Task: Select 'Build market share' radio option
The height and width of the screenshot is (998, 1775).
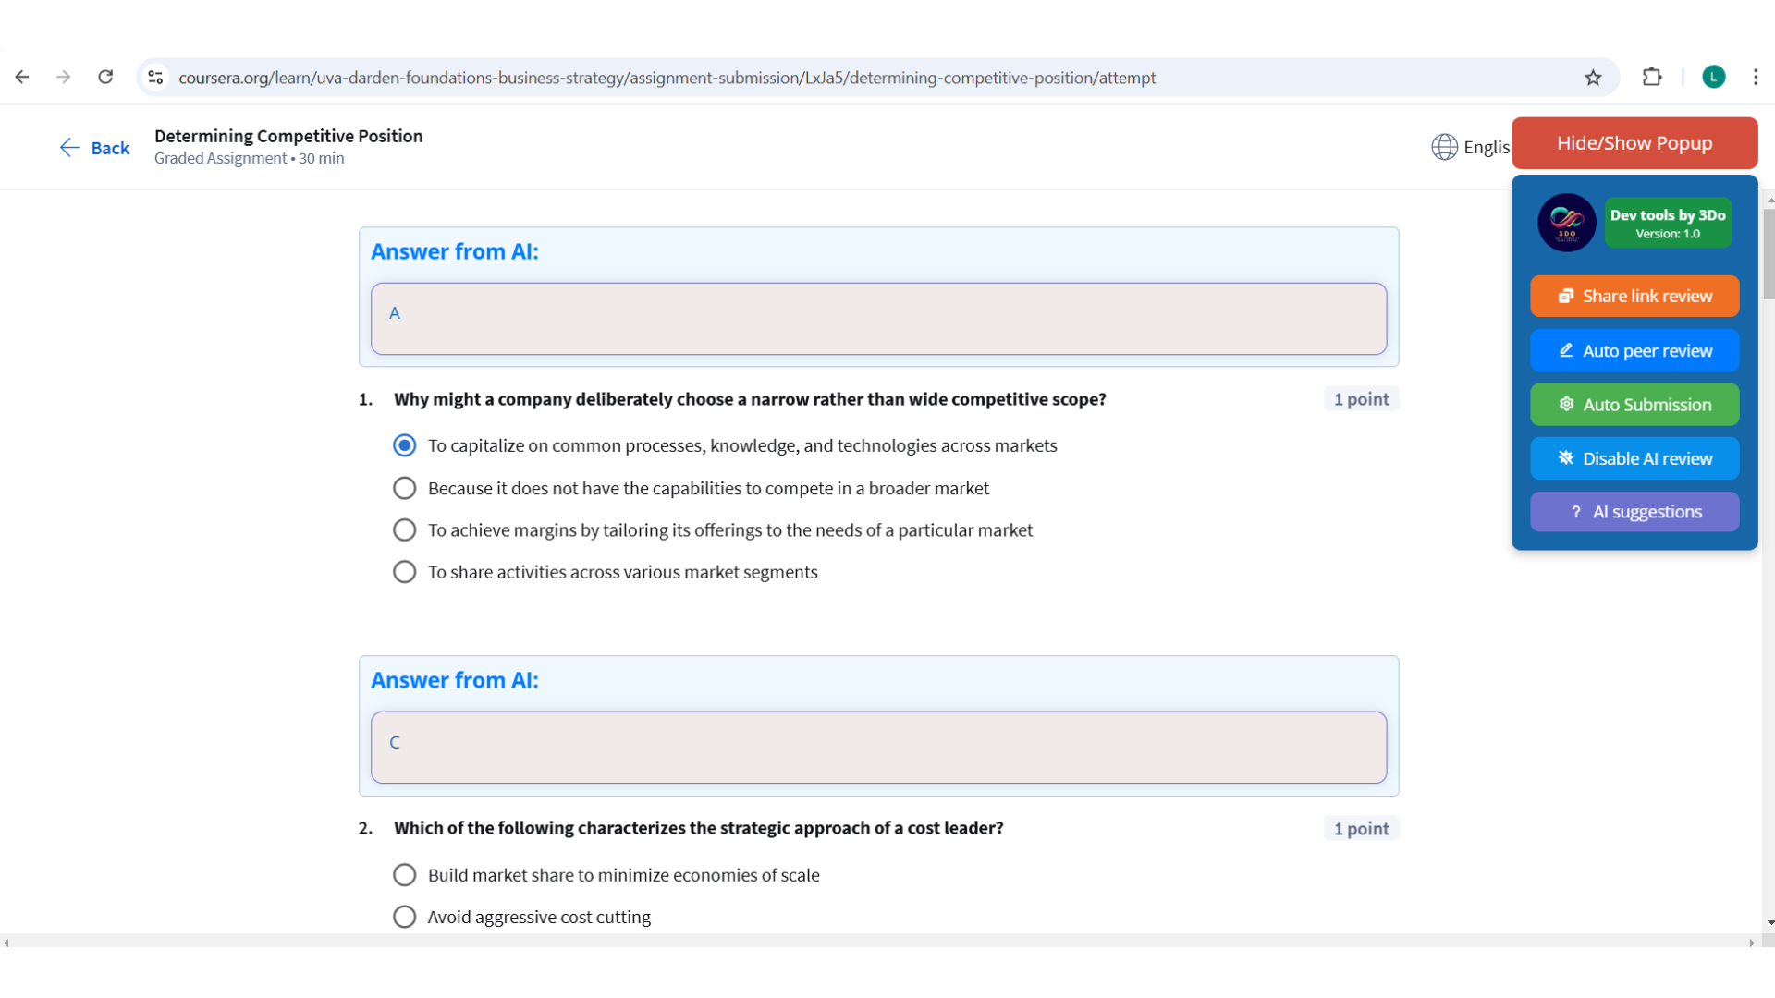Action: (x=404, y=875)
